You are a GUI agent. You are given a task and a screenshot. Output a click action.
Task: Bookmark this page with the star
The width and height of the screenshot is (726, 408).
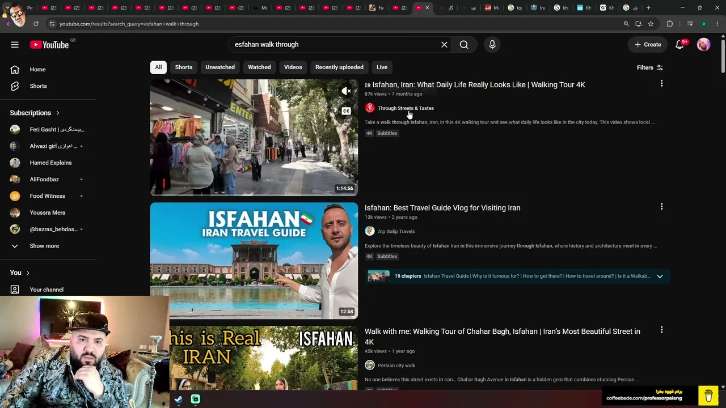tap(651, 24)
